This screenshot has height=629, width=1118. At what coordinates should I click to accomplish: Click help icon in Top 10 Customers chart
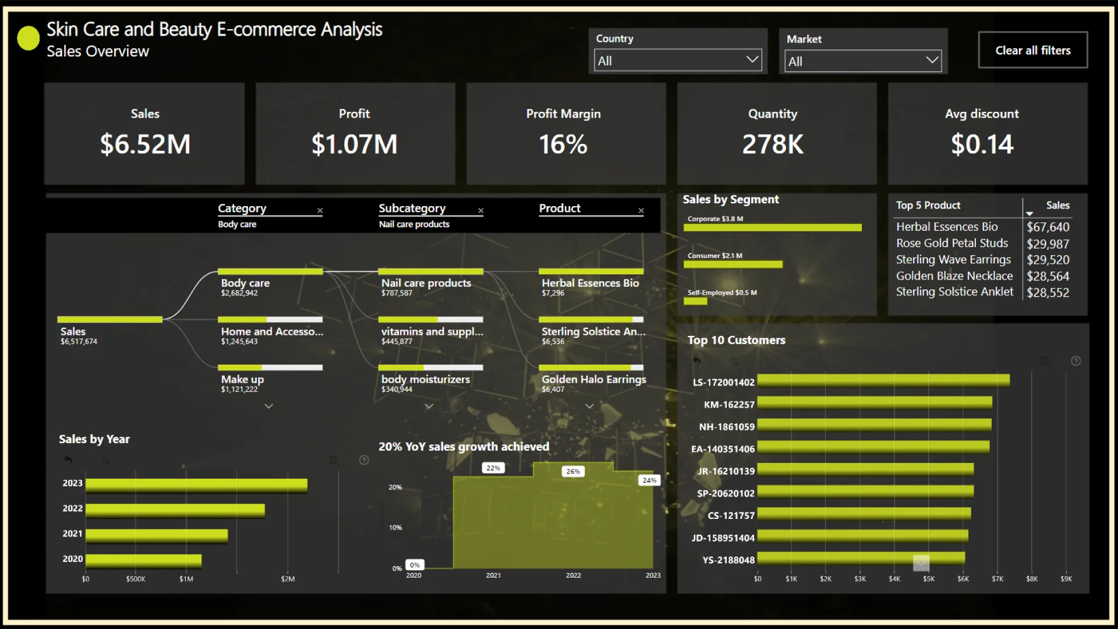(x=1076, y=361)
